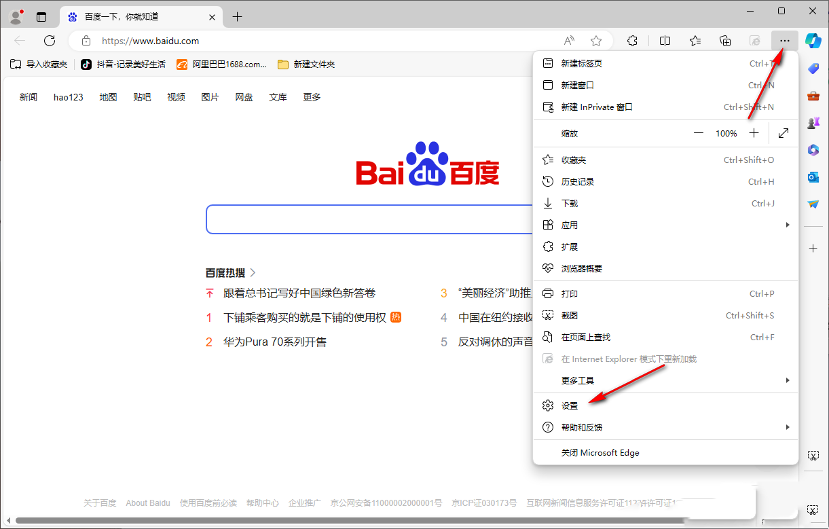829x529 pixels.
Task: Open 抖音-记录美好生活 bookmark
Action: coord(124,65)
